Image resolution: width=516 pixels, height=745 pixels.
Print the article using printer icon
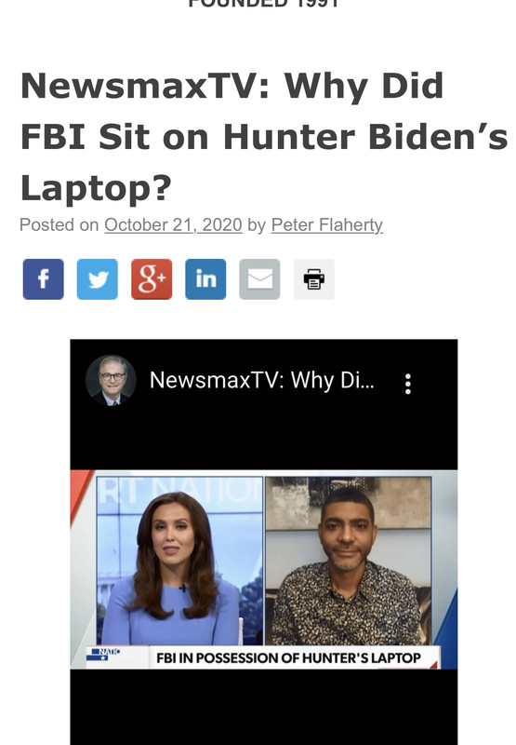click(x=314, y=278)
